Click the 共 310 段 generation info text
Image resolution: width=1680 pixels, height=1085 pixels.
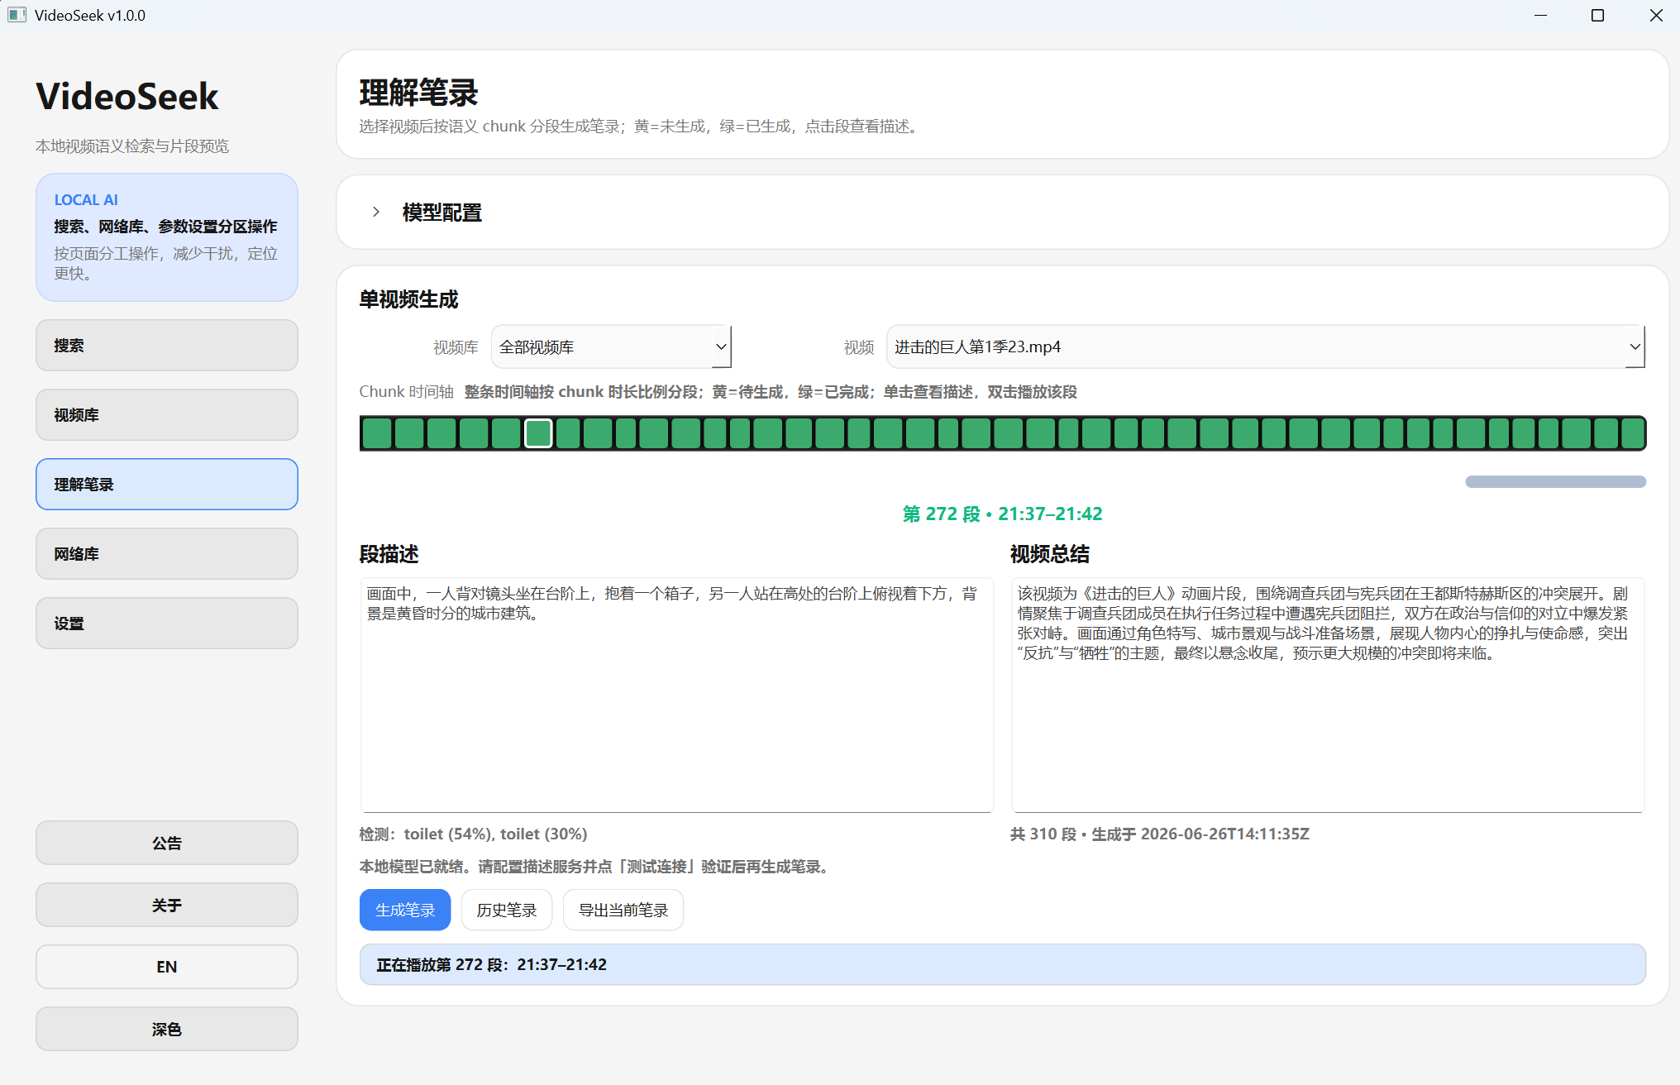(1159, 834)
